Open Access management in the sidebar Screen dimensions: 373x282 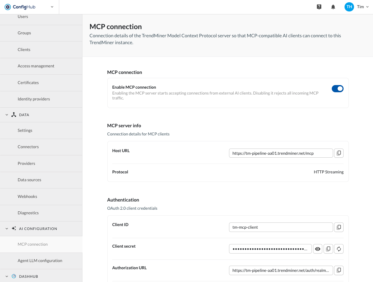(x=41, y=66)
